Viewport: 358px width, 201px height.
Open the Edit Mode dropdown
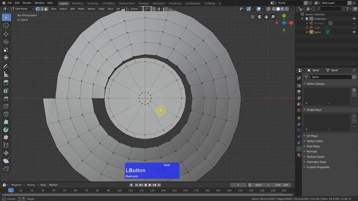click(x=22, y=9)
